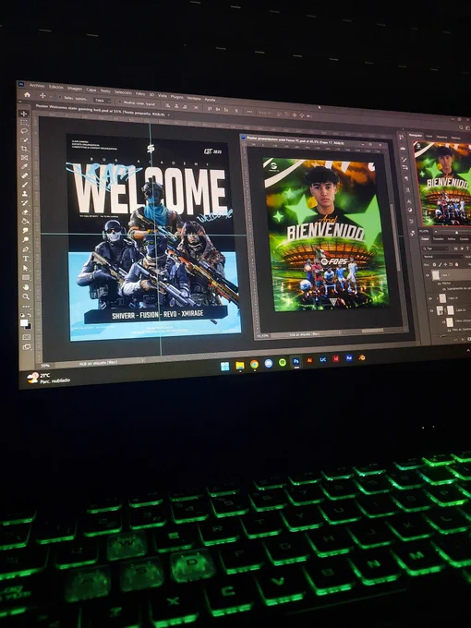Select the Zoom magnifier tool
This screenshot has height=628, width=471.
(26, 296)
